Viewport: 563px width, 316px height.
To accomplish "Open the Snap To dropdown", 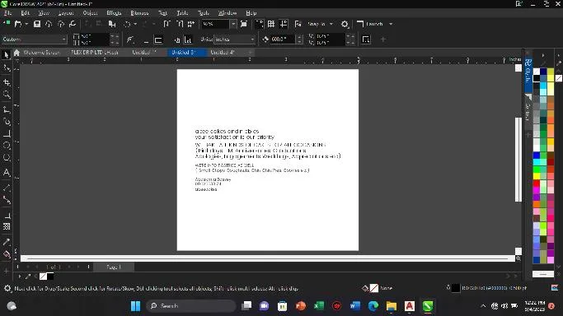I will coord(320,24).
